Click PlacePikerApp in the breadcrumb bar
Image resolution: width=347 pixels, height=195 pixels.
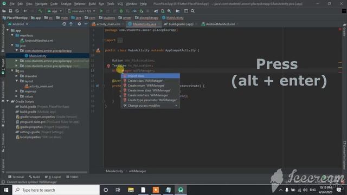coord(15,18)
